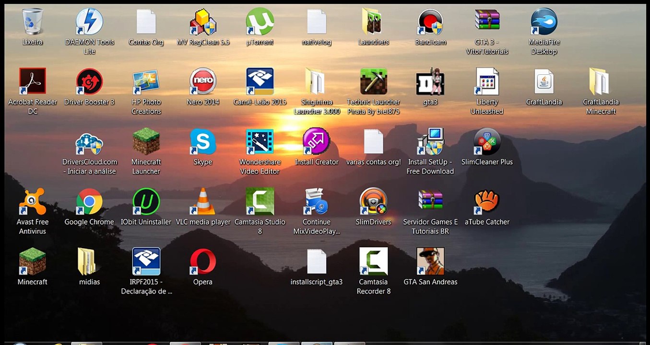Open the Lixeira recycle bin
This screenshot has width=650, height=345.
pos(33,22)
